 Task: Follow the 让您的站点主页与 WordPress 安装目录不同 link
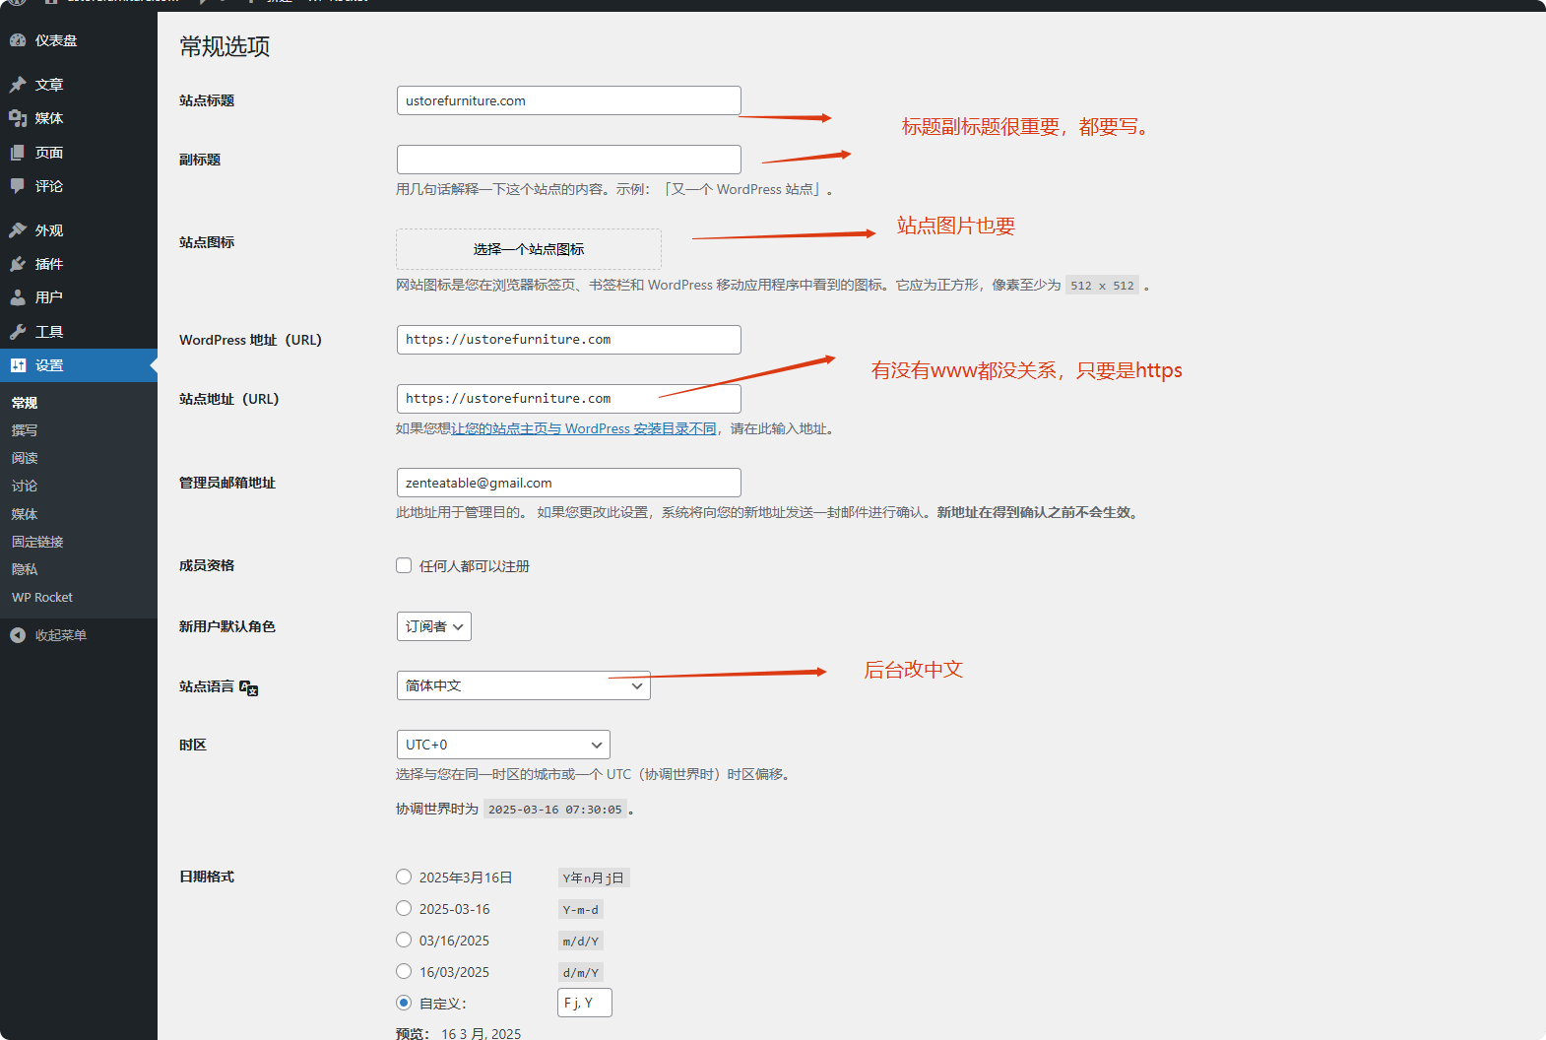point(584,428)
